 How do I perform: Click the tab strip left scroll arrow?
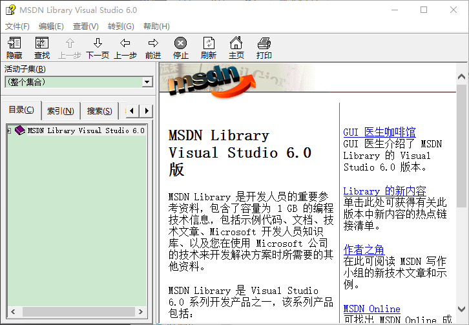[x=132, y=111]
